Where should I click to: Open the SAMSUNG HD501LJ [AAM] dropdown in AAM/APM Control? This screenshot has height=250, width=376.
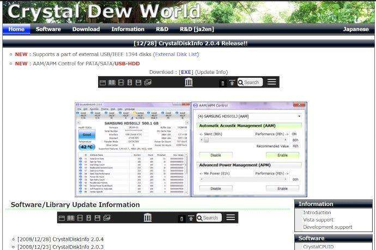[x=249, y=116]
